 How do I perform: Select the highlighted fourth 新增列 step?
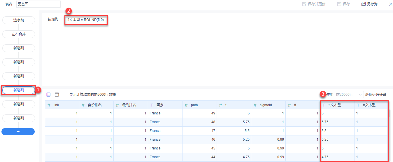point(19,90)
